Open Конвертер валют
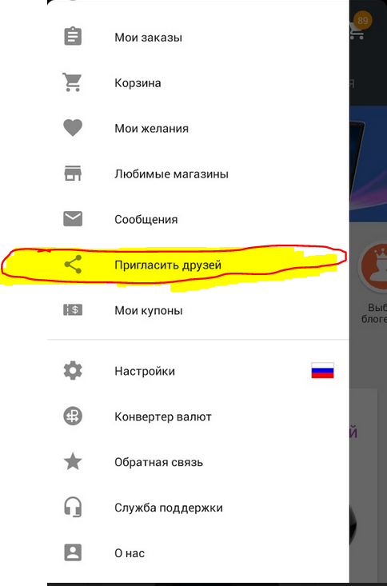This screenshot has width=387, height=586. tap(198, 417)
